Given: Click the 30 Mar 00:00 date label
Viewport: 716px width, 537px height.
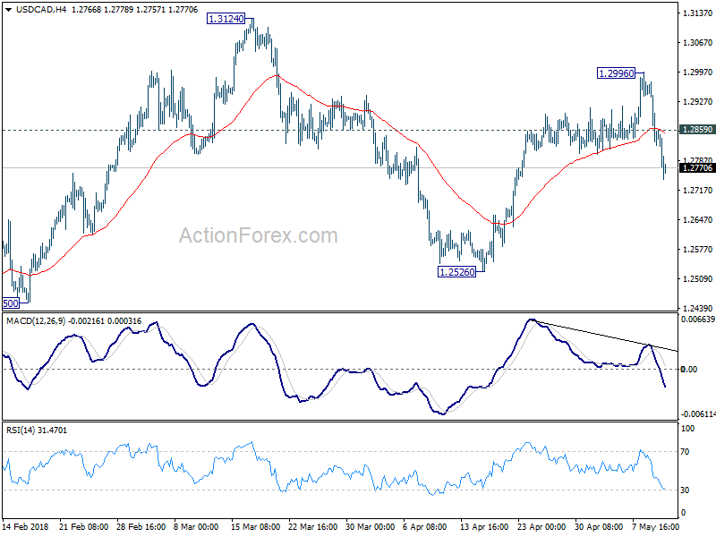Looking at the screenshot, I should click(371, 526).
